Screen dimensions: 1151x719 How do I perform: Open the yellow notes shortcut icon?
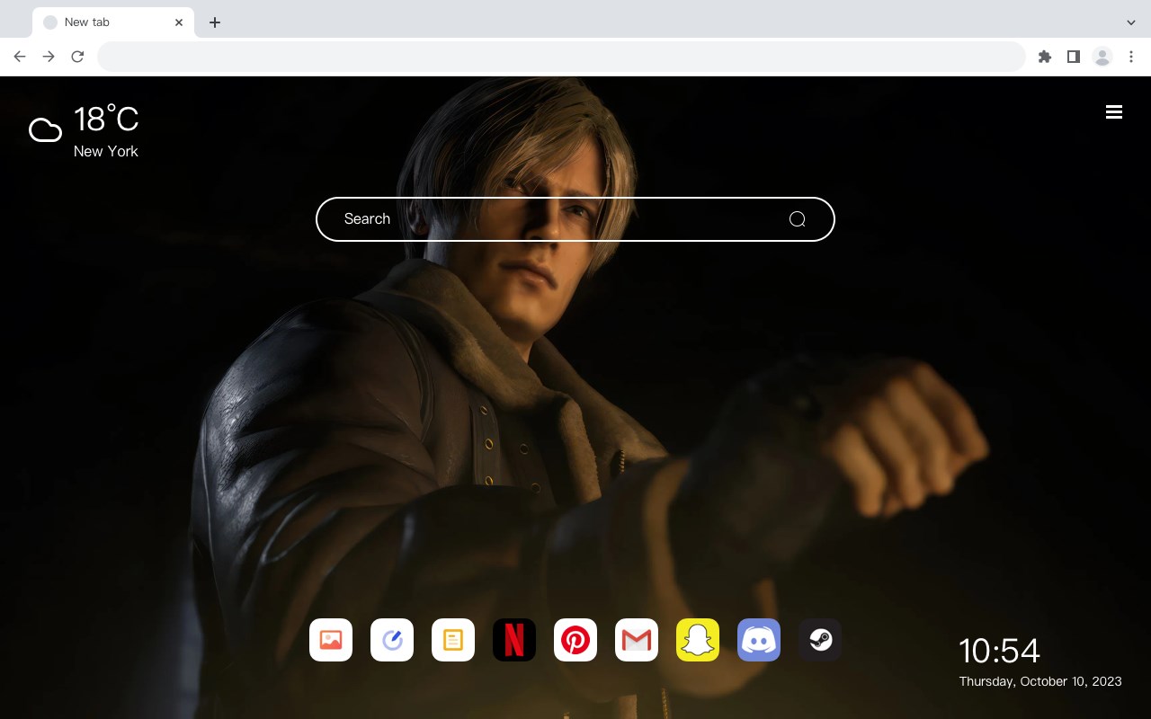[x=453, y=640]
